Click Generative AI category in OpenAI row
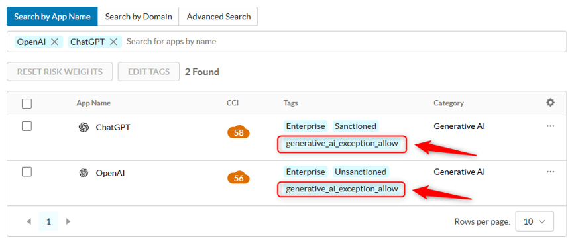The height and width of the screenshot is (251, 570). coord(459,172)
